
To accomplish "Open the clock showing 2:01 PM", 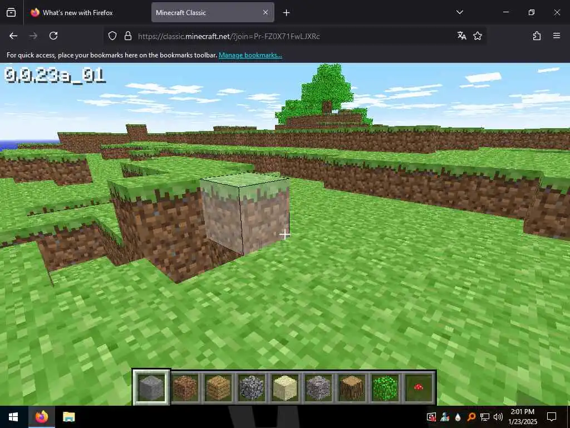I will tap(522, 417).
